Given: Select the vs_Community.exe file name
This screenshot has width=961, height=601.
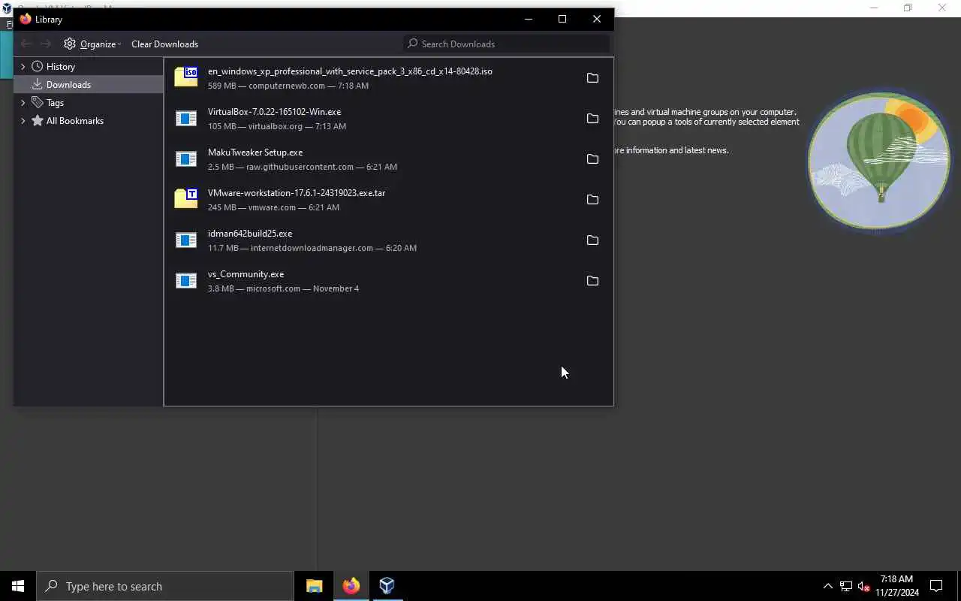Looking at the screenshot, I should tap(246, 274).
